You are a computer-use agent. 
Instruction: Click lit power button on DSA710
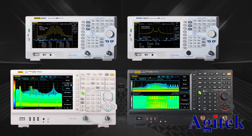tap(139, 55)
